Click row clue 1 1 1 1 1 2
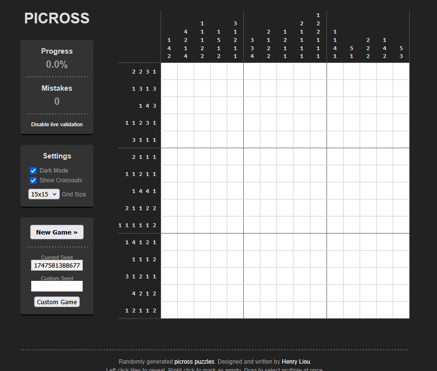The width and height of the screenshot is (437, 371). [137, 225]
